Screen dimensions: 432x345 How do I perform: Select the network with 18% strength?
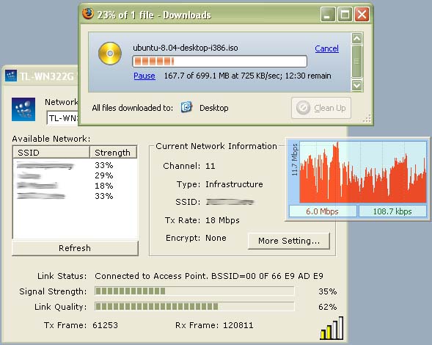point(75,186)
